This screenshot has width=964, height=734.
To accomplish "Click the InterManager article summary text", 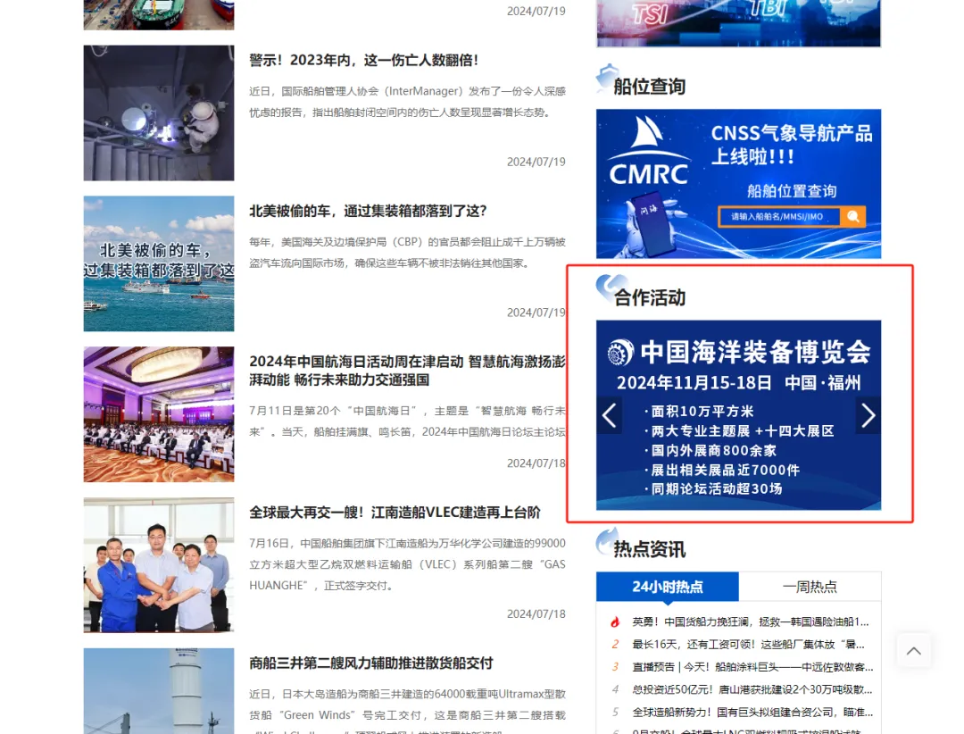I will [407, 102].
